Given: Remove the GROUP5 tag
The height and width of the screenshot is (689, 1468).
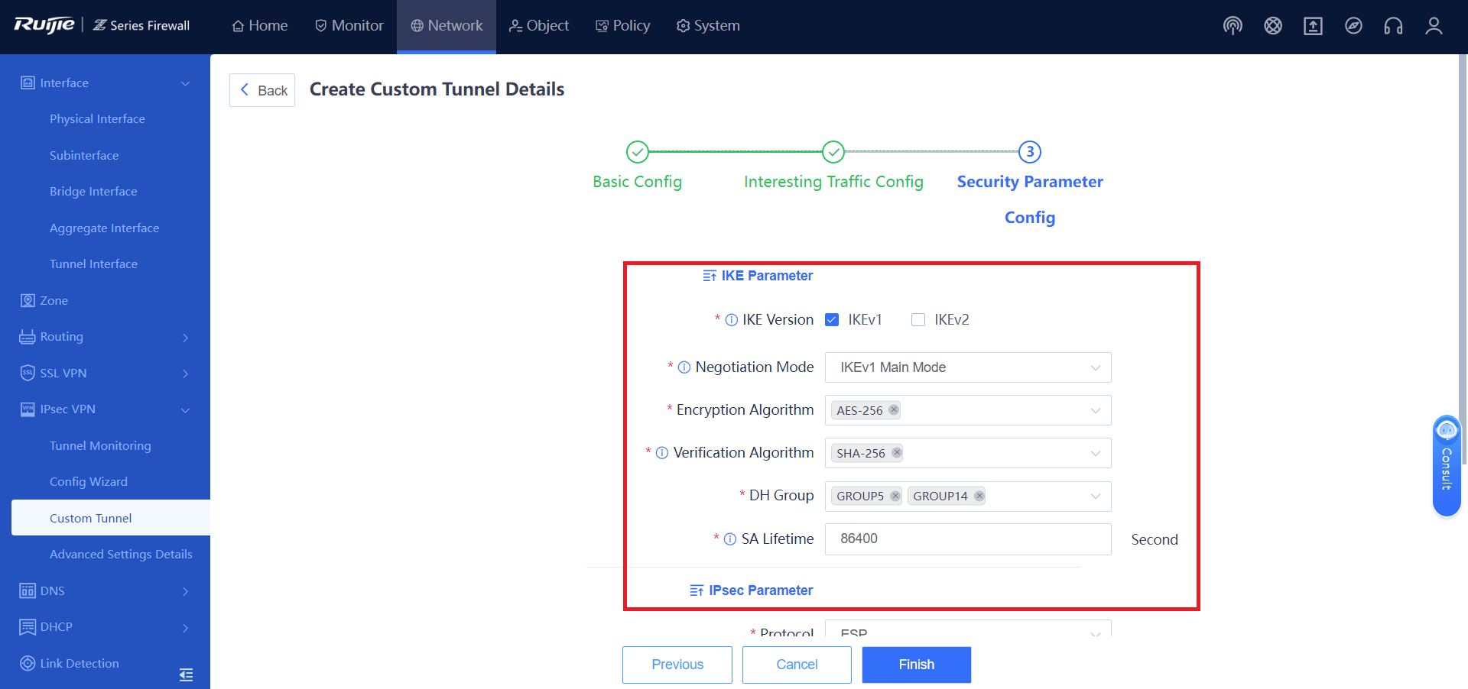Looking at the screenshot, I should [895, 496].
